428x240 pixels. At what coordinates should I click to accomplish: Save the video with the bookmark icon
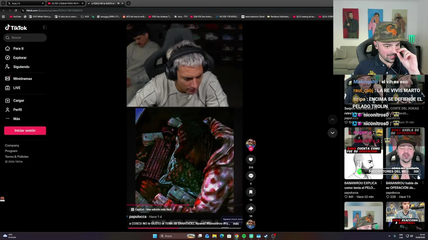[x=251, y=192]
